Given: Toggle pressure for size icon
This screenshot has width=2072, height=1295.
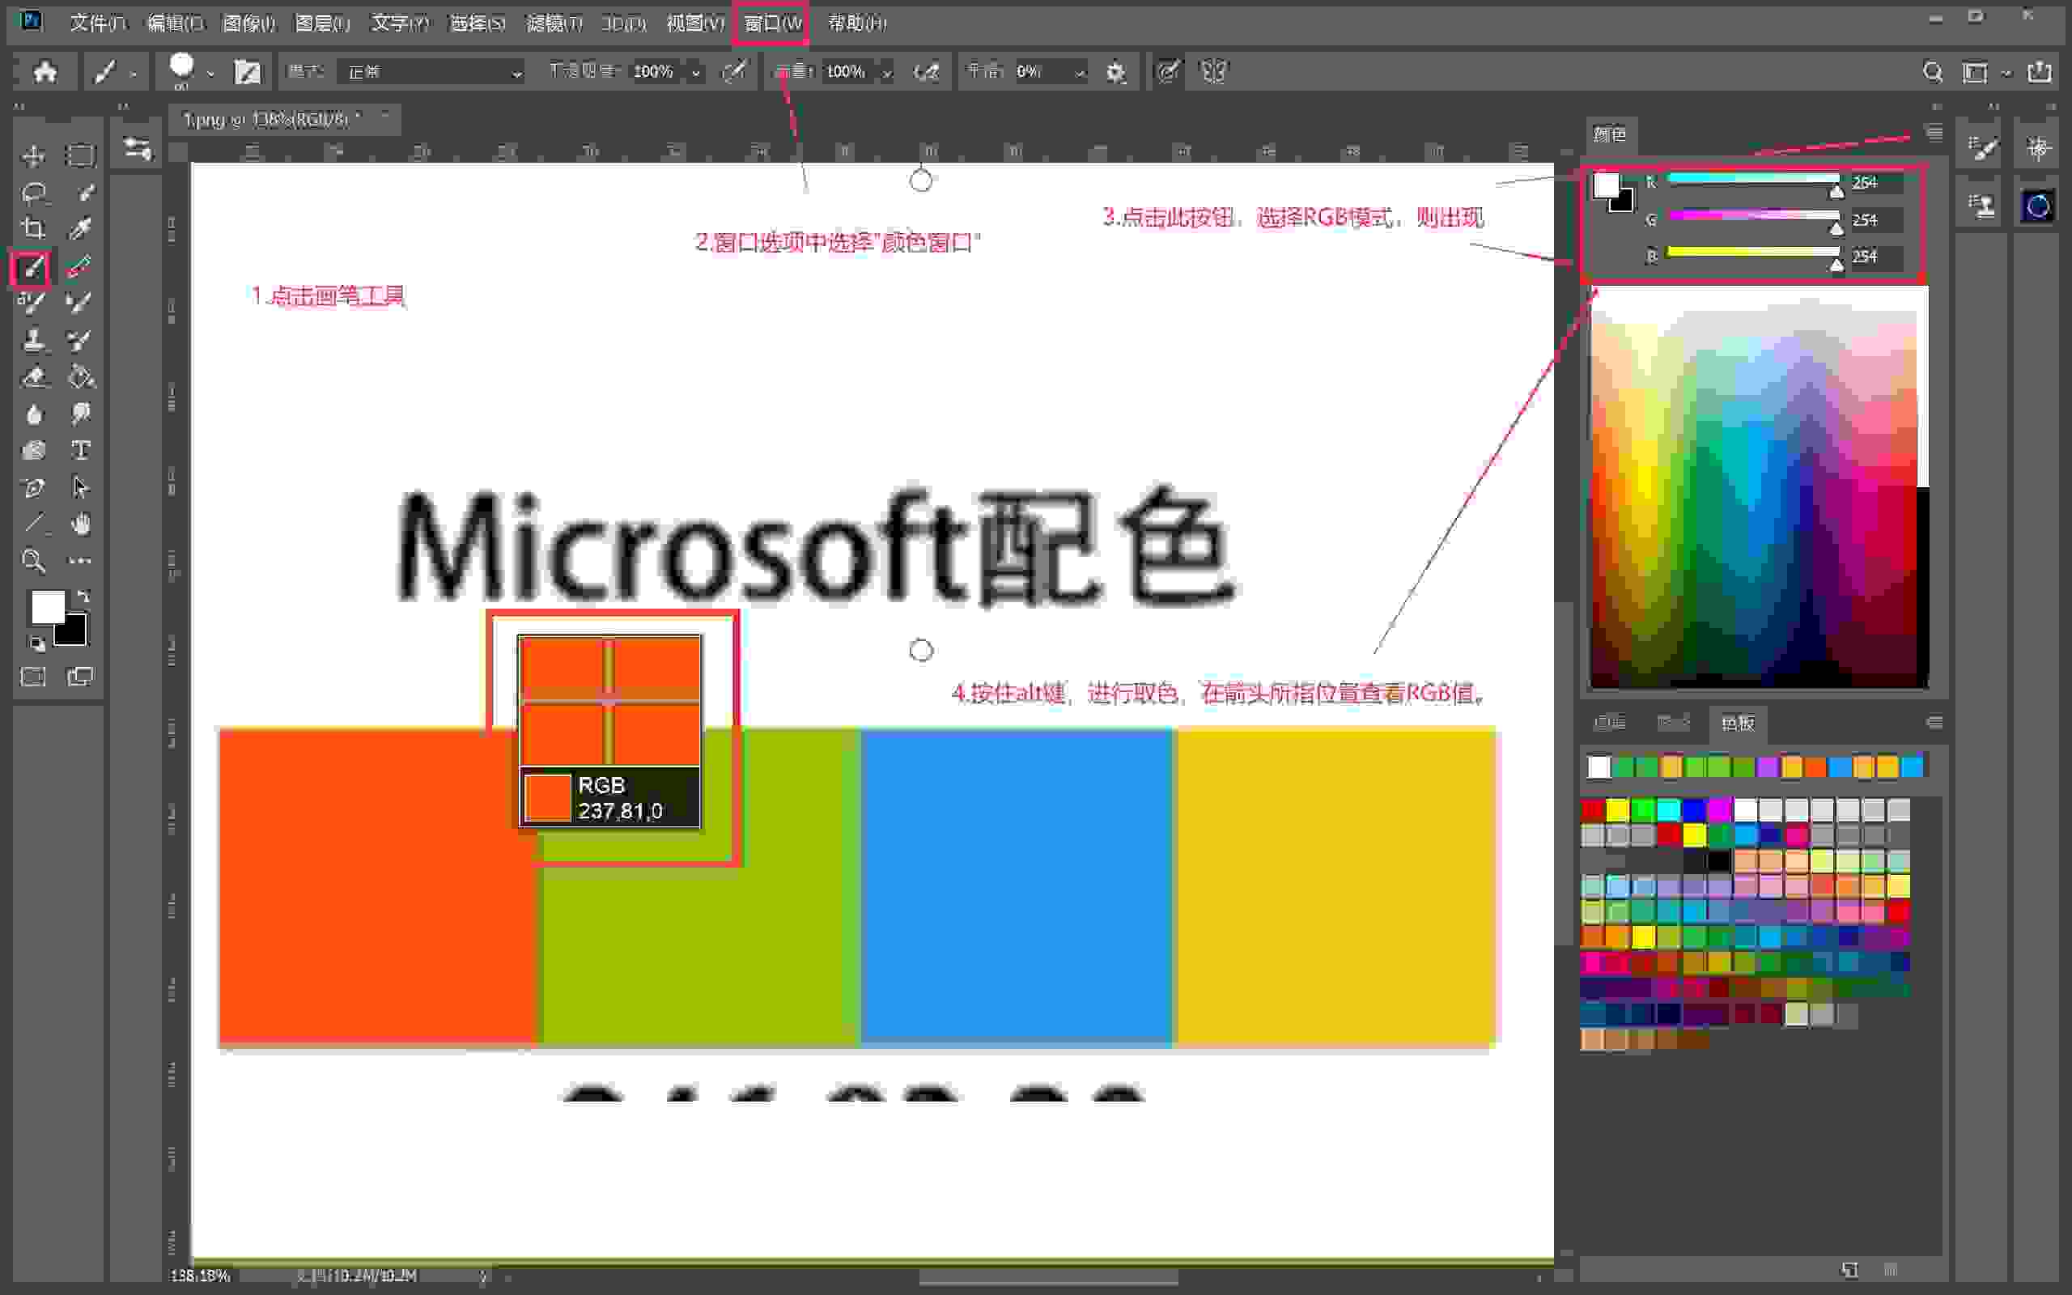Looking at the screenshot, I should pyautogui.click(x=1168, y=72).
